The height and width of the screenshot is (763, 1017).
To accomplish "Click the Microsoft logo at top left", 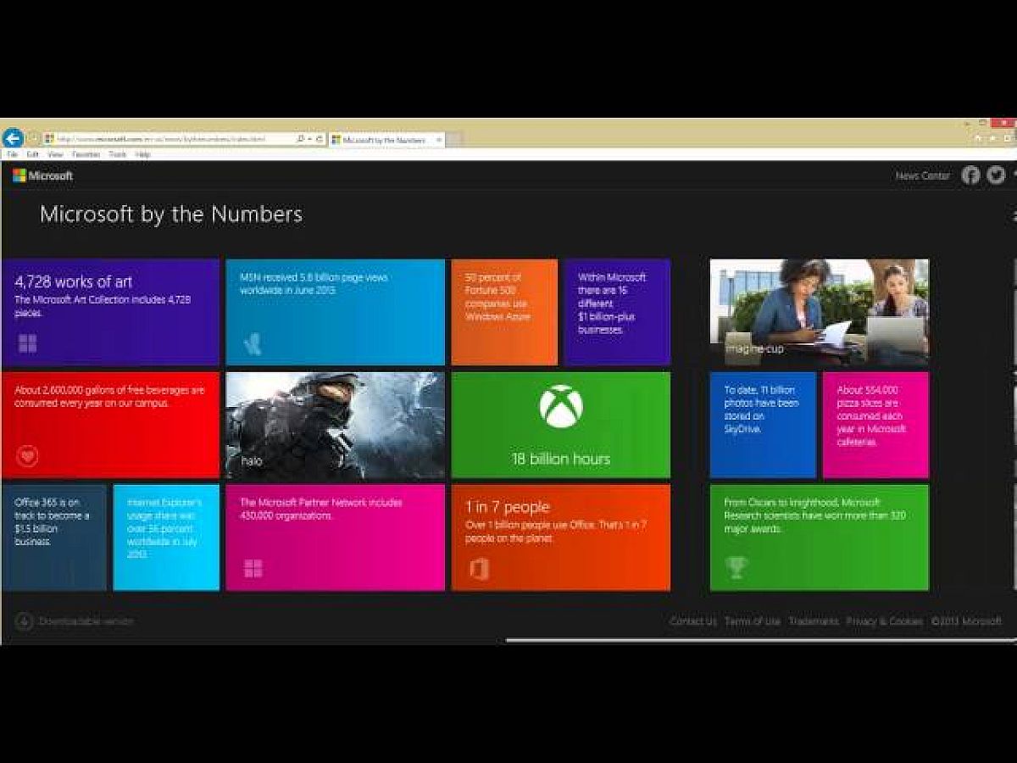I will 43,175.
